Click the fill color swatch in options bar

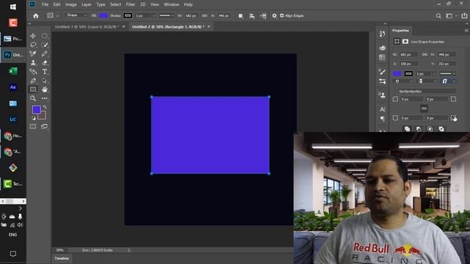[x=103, y=15]
